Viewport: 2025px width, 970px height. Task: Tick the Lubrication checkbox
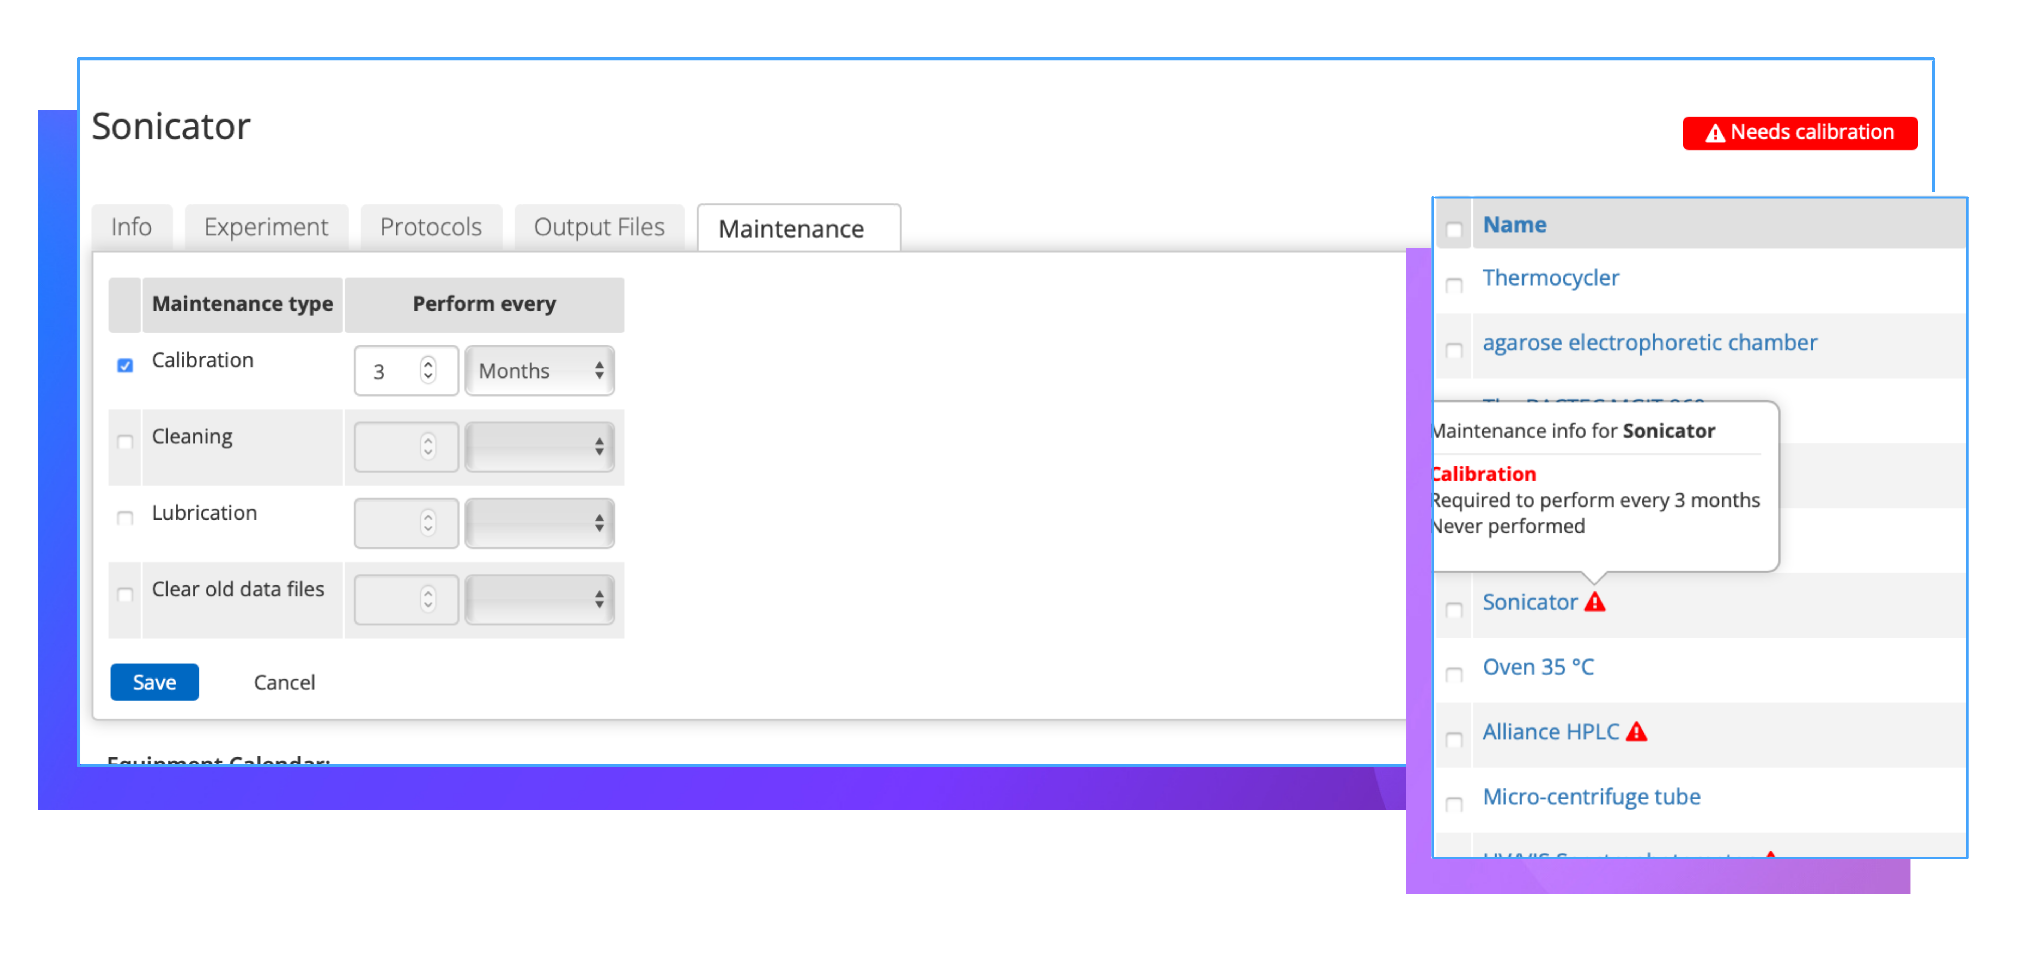pyautogui.click(x=125, y=518)
